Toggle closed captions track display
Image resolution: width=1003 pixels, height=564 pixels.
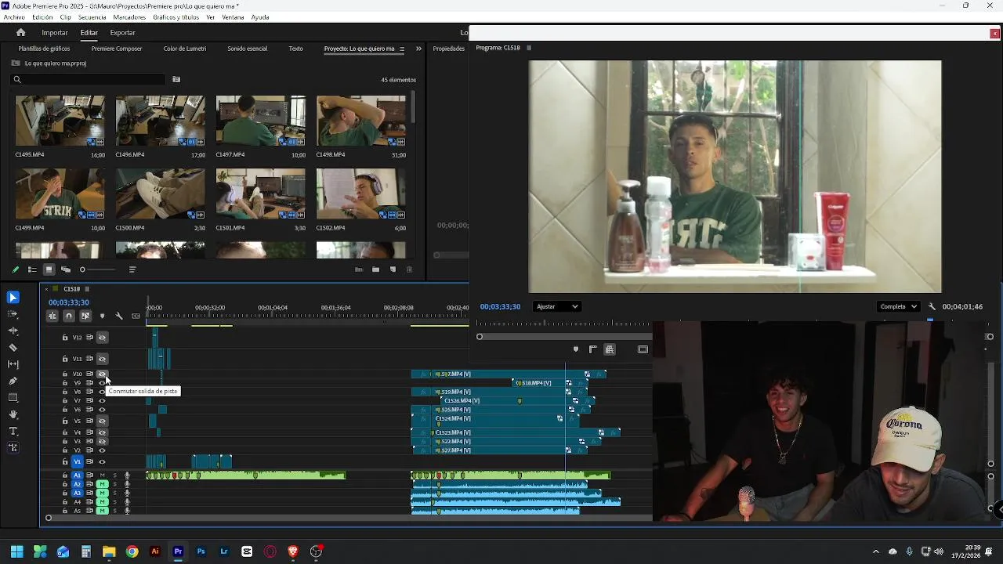tap(136, 316)
